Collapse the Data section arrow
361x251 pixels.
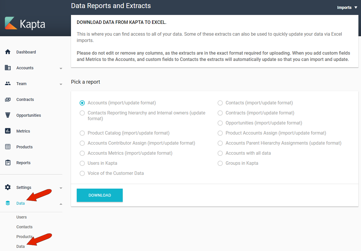[61, 204]
